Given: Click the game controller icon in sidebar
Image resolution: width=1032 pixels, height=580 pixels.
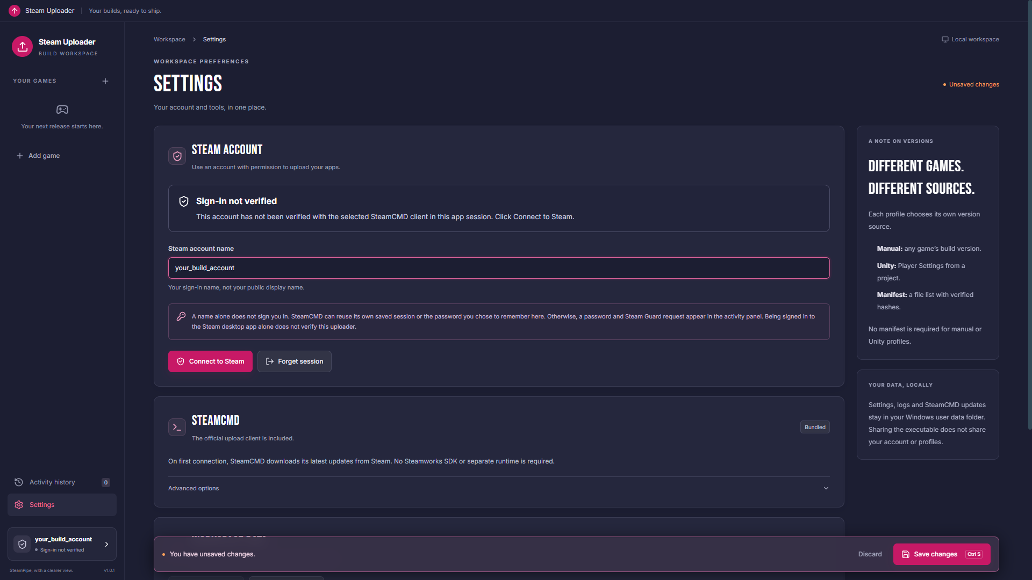Looking at the screenshot, I should coord(62,110).
